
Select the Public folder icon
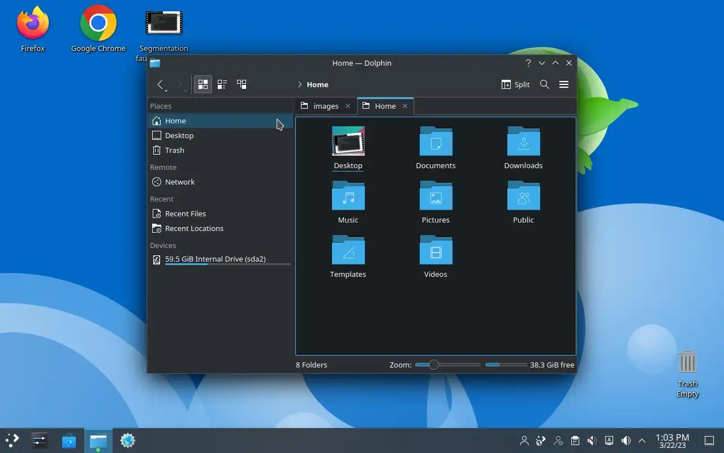524,195
